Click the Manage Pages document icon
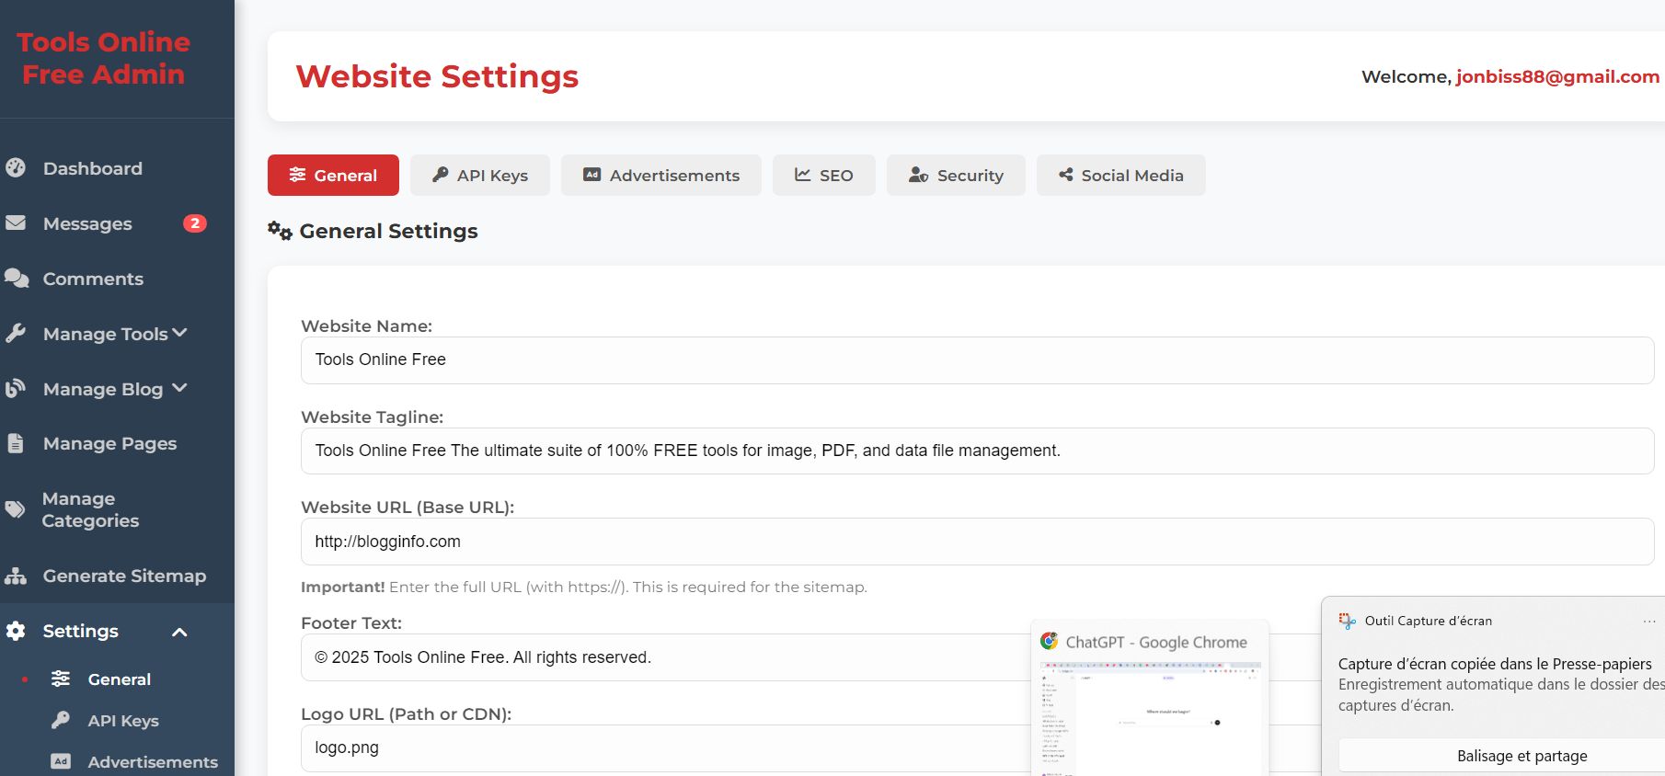Image resolution: width=1665 pixels, height=776 pixels. 16,443
